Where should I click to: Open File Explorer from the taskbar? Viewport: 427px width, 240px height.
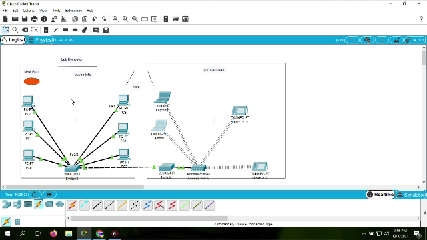point(69,233)
